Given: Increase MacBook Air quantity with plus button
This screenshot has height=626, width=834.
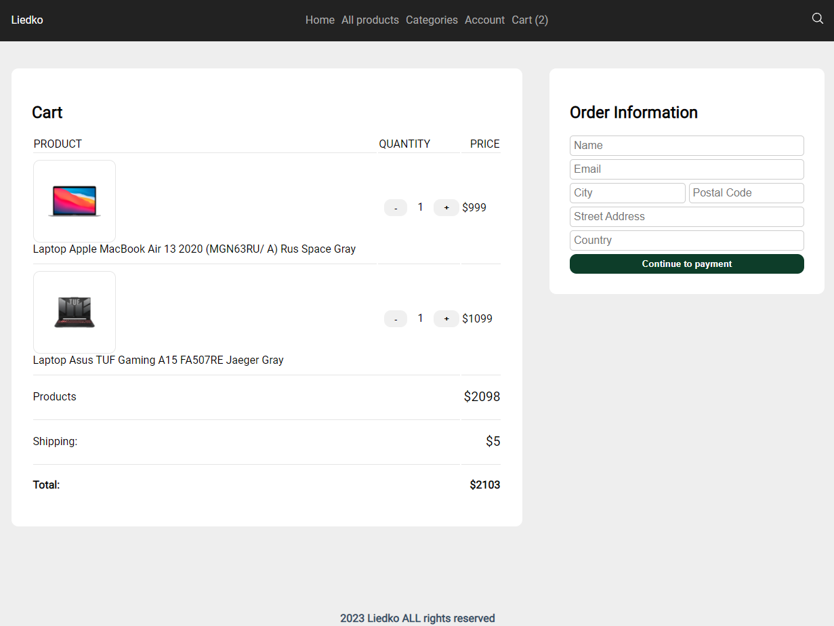Looking at the screenshot, I should 446,207.
